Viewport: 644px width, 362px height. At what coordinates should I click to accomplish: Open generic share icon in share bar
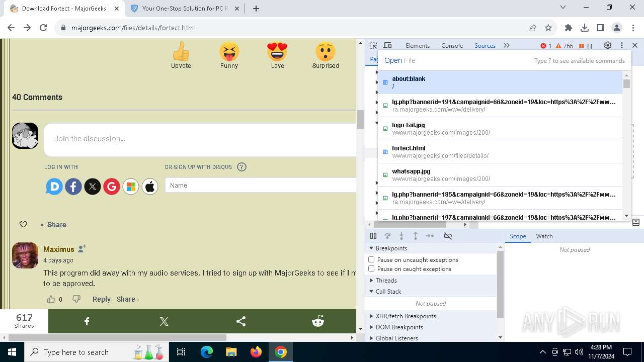[241, 321]
